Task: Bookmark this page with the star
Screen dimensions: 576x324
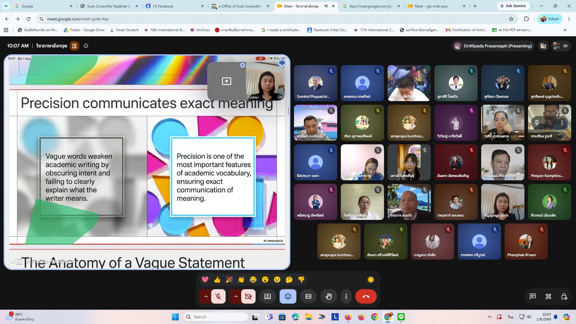Action: (x=511, y=19)
